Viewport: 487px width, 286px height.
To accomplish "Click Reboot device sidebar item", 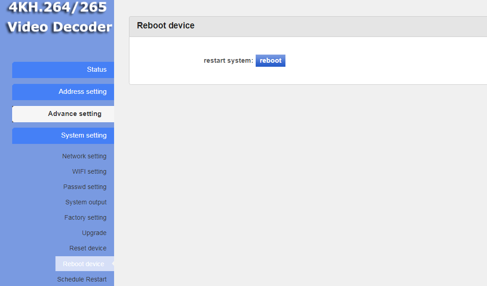I will pos(83,264).
